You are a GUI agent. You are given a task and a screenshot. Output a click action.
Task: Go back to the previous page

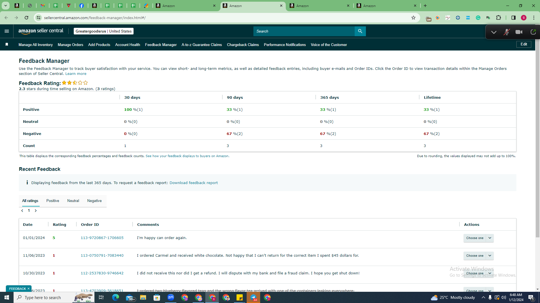[x=6, y=18]
